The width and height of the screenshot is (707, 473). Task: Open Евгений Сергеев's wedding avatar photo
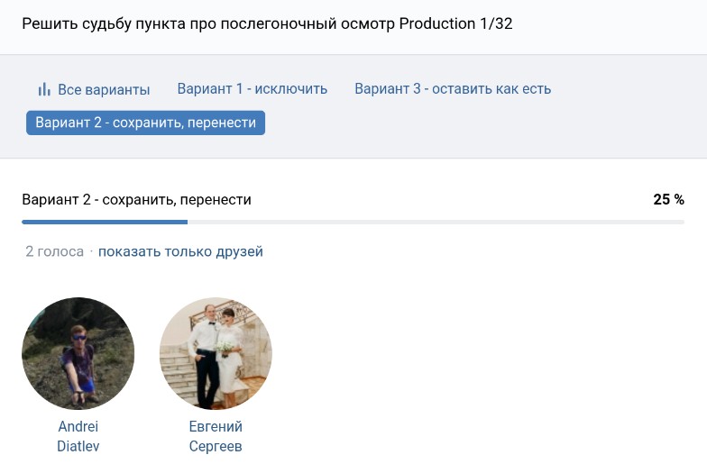pyautogui.click(x=216, y=353)
